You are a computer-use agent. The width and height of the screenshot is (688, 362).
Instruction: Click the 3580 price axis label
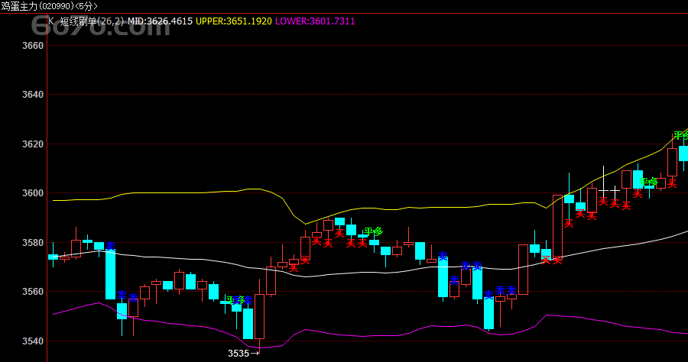[33, 243]
